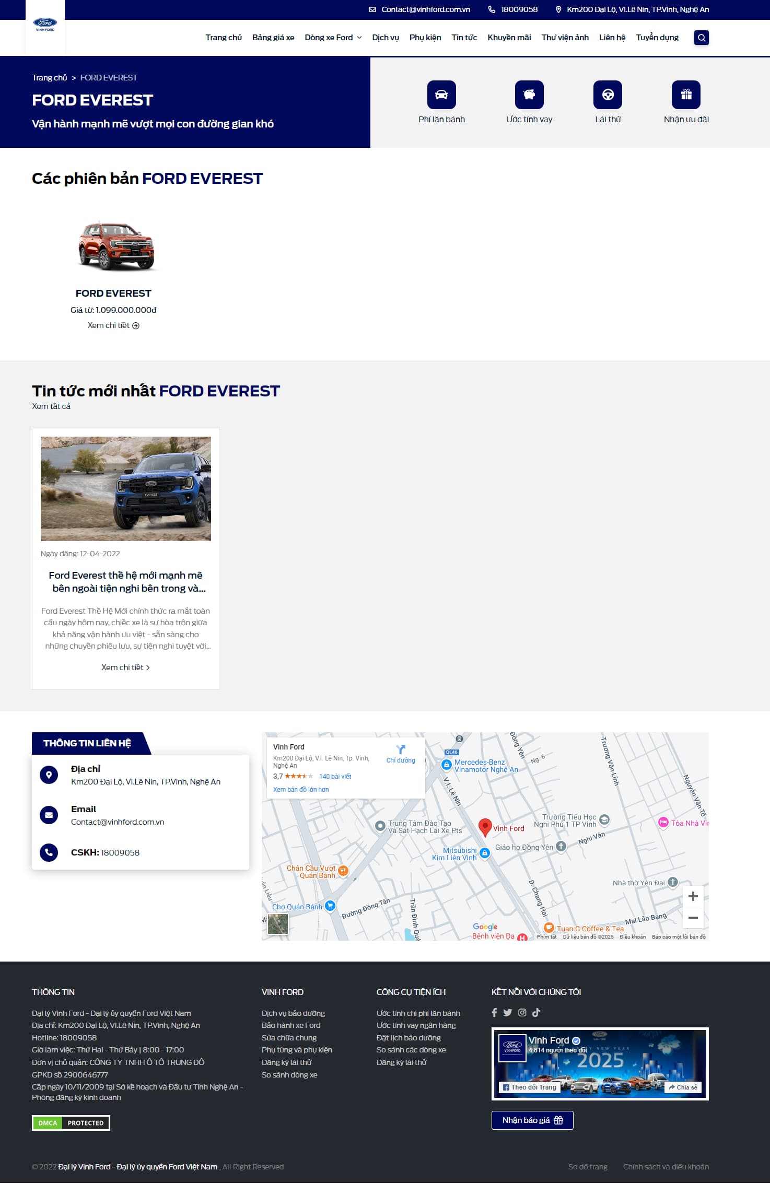
Task: Click the map Chỉ đường directions icon
Action: [x=401, y=749]
